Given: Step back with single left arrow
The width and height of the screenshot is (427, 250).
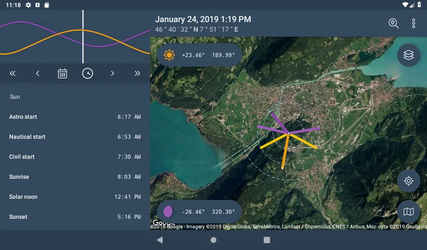Looking at the screenshot, I should point(38,74).
